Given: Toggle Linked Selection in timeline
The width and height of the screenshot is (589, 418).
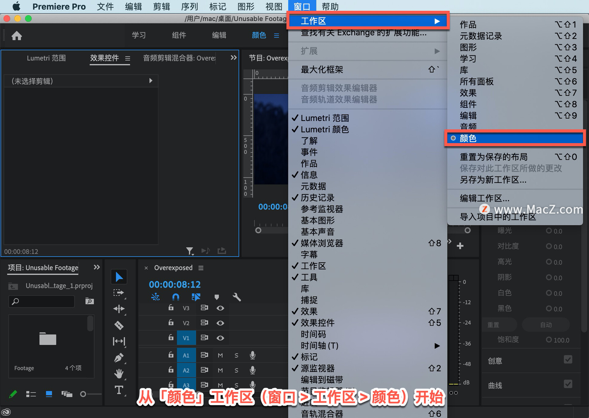Looking at the screenshot, I should point(196,297).
